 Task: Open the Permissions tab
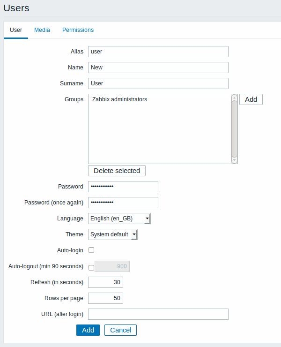(x=78, y=30)
